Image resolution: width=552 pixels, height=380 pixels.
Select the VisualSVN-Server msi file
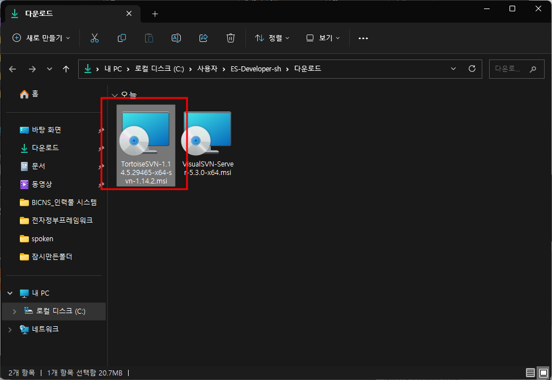click(207, 143)
